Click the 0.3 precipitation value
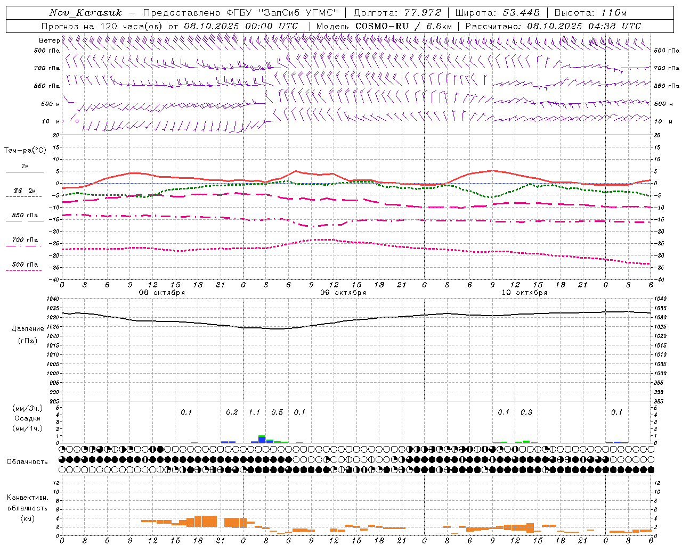The height and width of the screenshot is (545, 682). (526, 412)
